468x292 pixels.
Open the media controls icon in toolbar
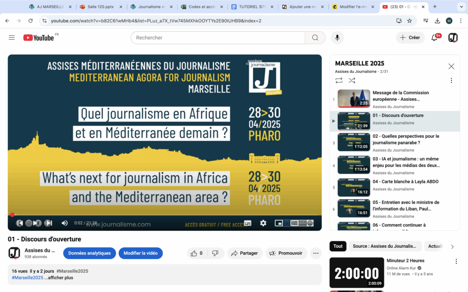[x=425, y=21]
